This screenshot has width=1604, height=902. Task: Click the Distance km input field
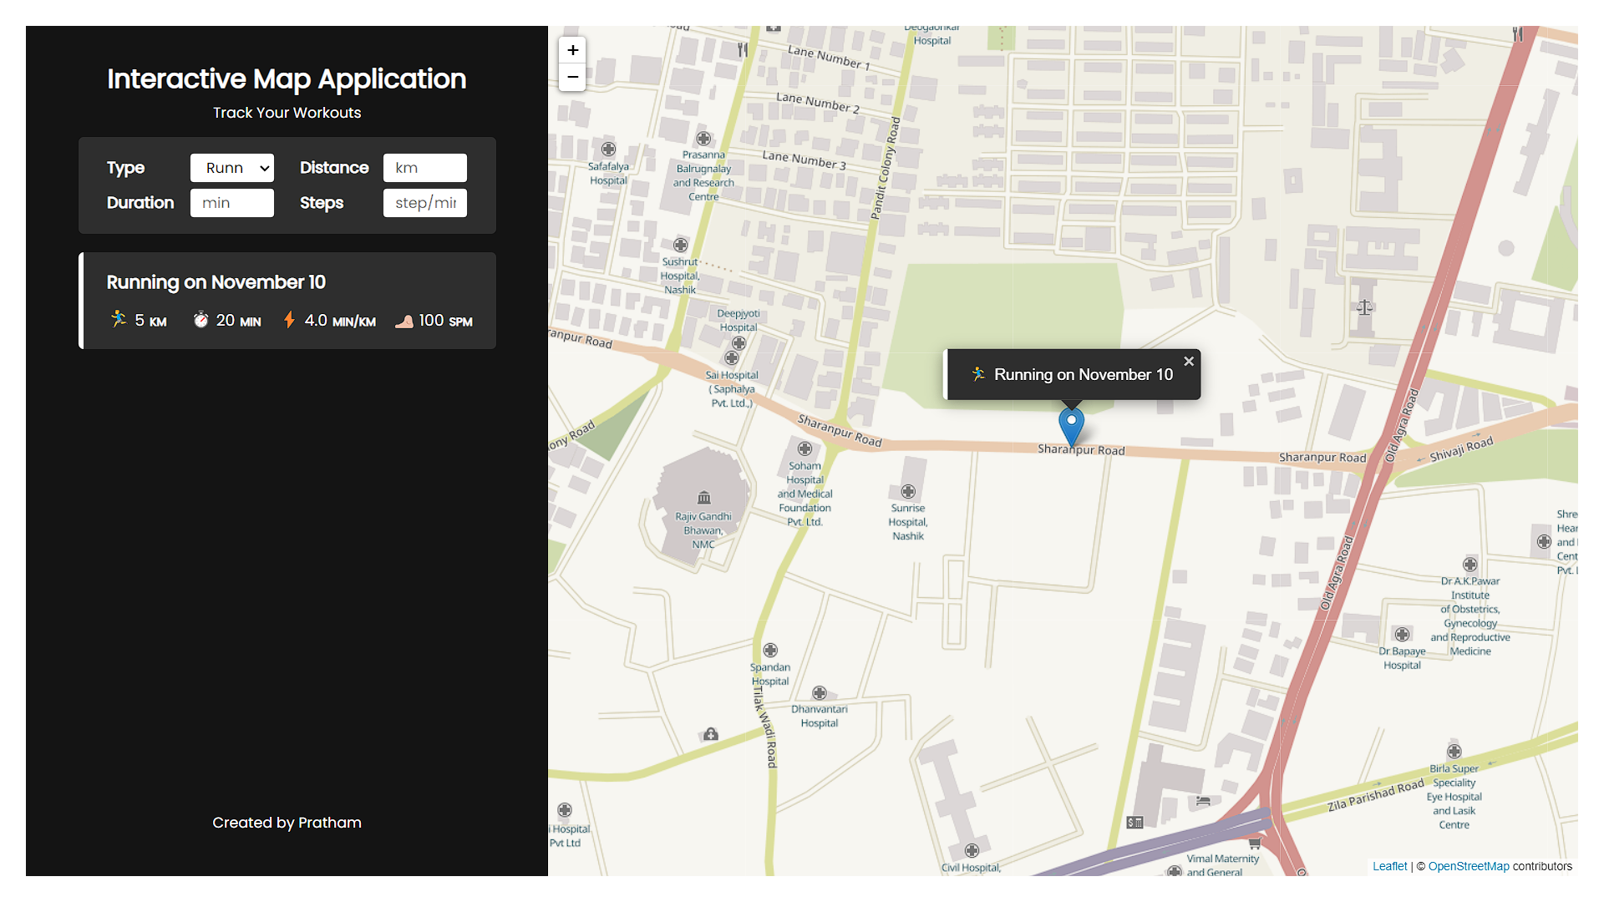(x=424, y=167)
